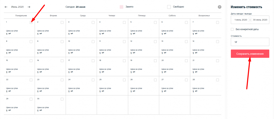Check the box for June 14
The height and width of the screenshot is (119, 274).
point(217,41)
